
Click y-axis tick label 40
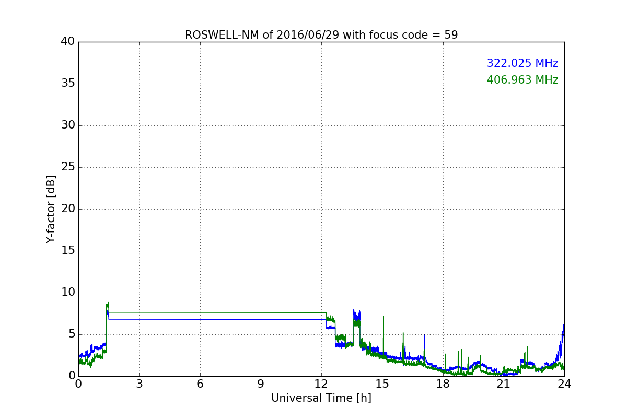pos(68,42)
